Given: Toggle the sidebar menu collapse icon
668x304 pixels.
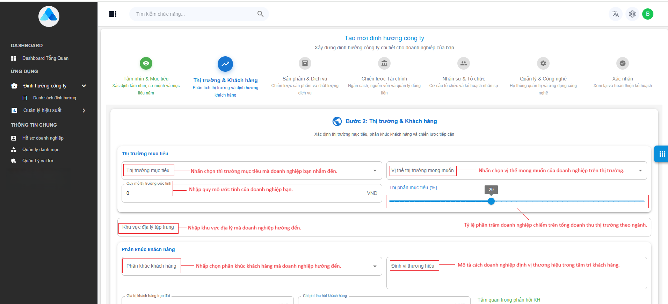Looking at the screenshot, I should click(x=113, y=14).
